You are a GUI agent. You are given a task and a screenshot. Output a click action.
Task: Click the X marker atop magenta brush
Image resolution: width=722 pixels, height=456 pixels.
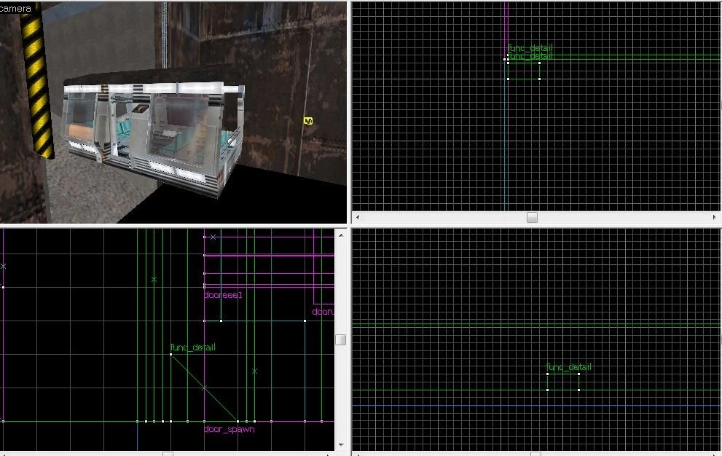pyautogui.click(x=213, y=237)
